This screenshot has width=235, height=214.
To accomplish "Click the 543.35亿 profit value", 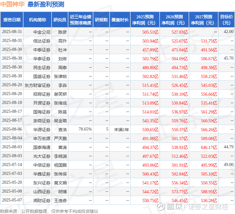I will click(x=150, y=121).
